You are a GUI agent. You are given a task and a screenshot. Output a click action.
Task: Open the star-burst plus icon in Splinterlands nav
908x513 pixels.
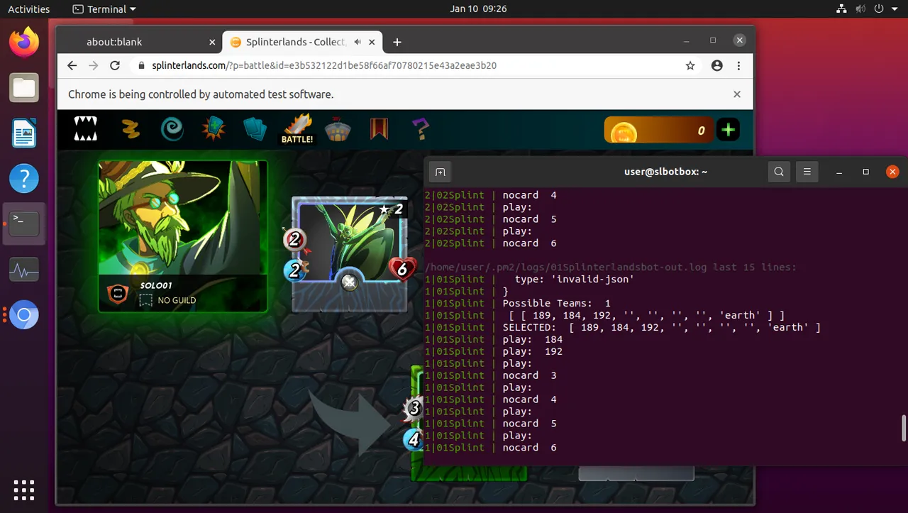[213, 129]
